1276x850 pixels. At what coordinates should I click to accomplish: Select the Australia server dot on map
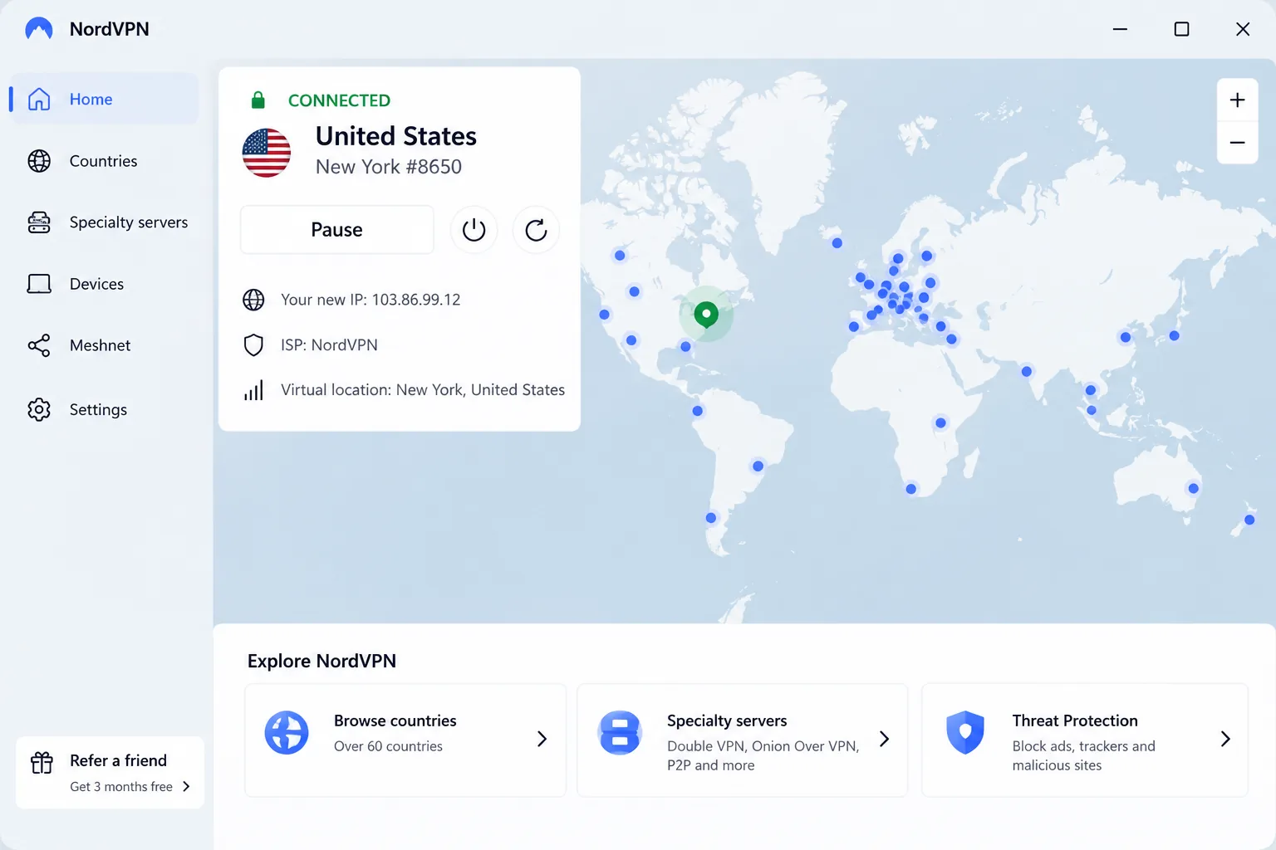coord(1193,488)
